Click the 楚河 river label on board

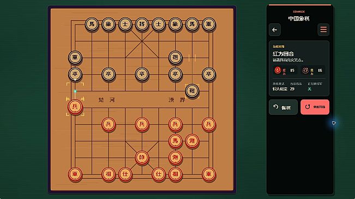click(107, 100)
